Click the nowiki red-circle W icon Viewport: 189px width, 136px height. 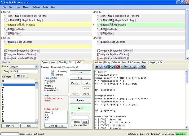coord(118,67)
